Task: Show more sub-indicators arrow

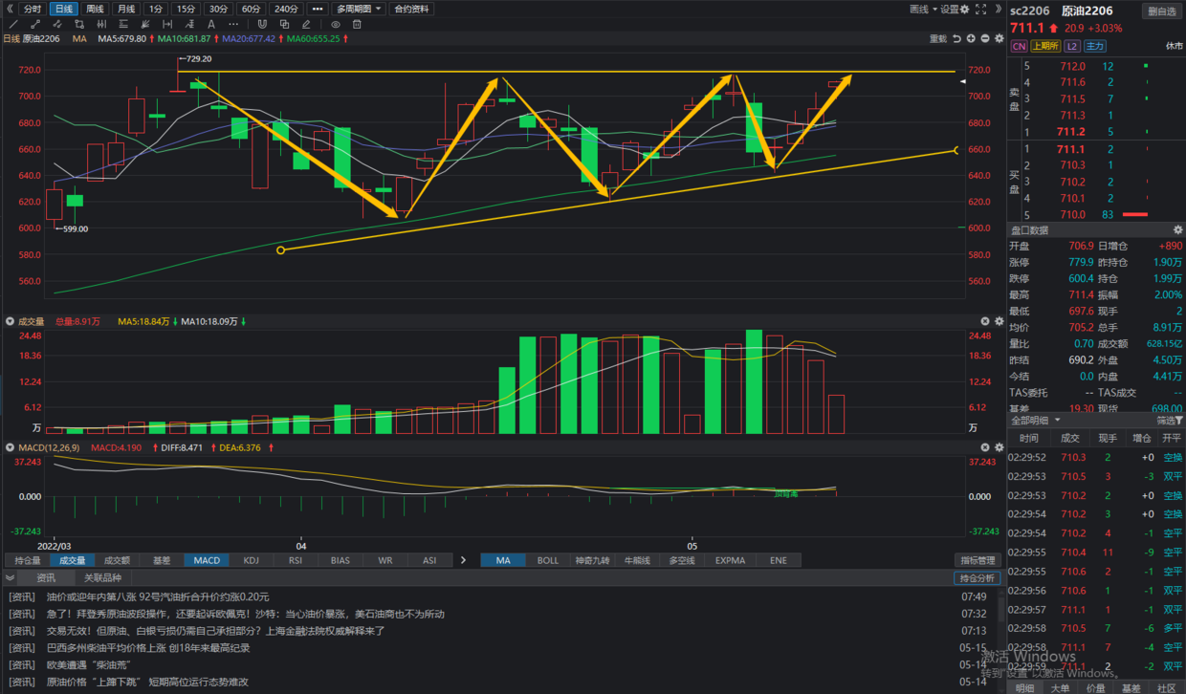Action: point(463,560)
